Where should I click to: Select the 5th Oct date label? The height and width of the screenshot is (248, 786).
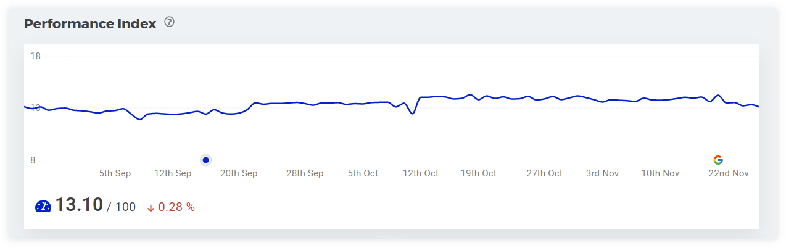363,173
